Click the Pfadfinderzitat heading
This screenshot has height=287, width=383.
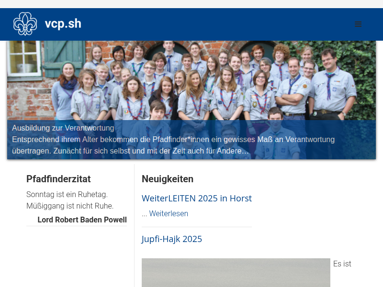(x=58, y=179)
